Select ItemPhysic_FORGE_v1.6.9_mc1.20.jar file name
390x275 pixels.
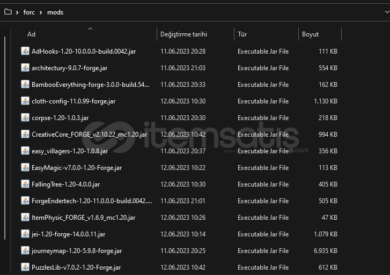click(x=83, y=218)
